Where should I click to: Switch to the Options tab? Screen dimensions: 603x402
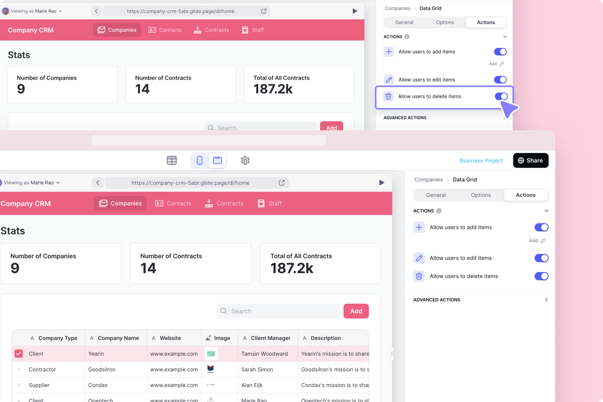481,195
